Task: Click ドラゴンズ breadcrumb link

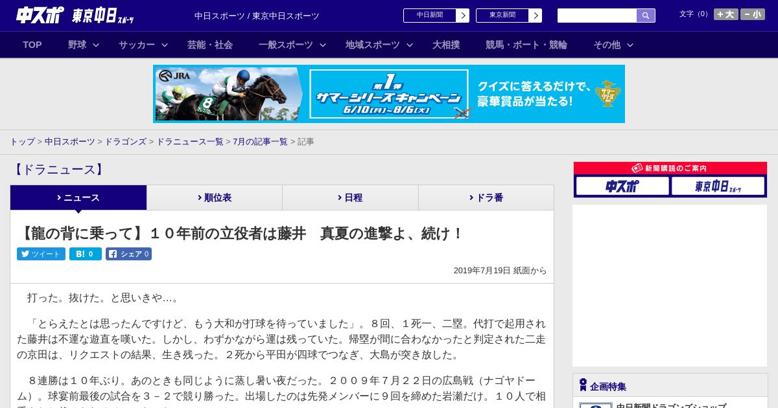Action: click(x=125, y=141)
